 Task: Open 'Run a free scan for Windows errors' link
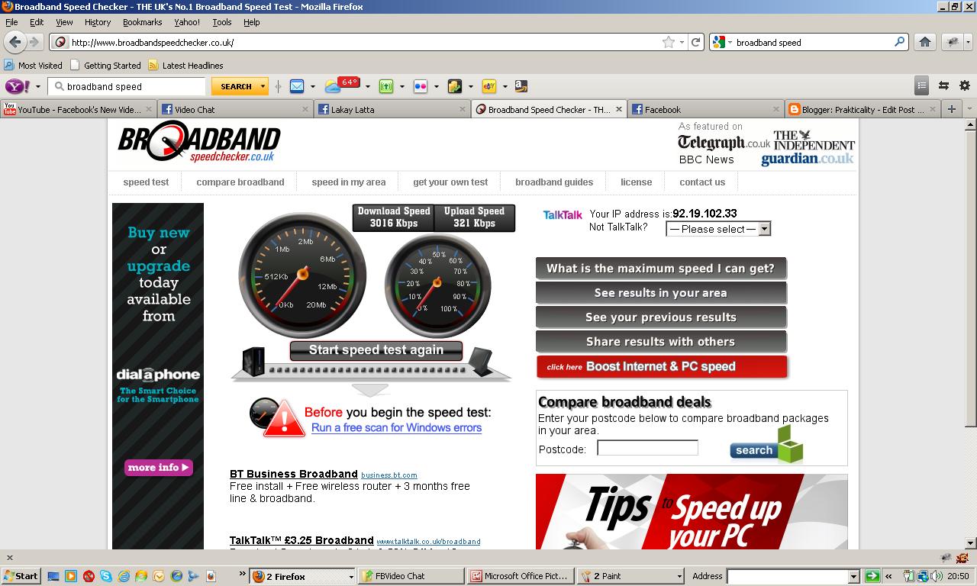tap(396, 428)
